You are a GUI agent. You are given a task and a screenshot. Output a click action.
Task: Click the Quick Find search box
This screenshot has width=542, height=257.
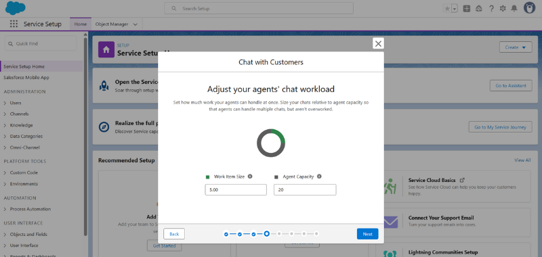tap(41, 43)
